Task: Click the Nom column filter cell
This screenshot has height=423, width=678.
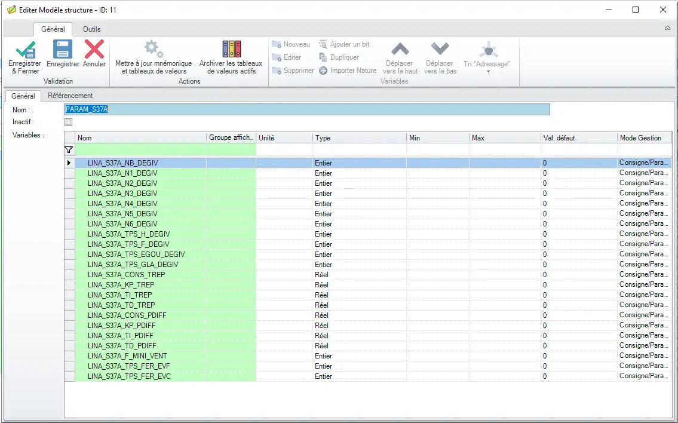Action: click(140, 150)
